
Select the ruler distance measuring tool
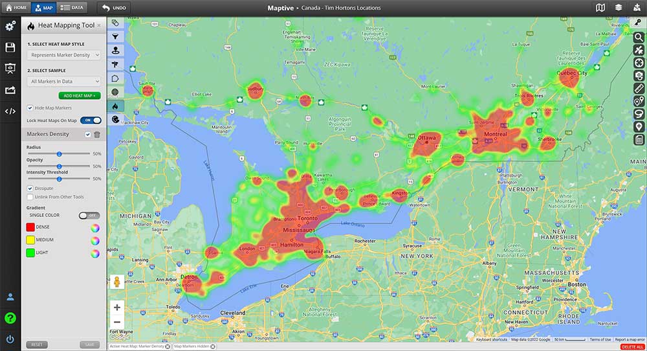coord(639,88)
